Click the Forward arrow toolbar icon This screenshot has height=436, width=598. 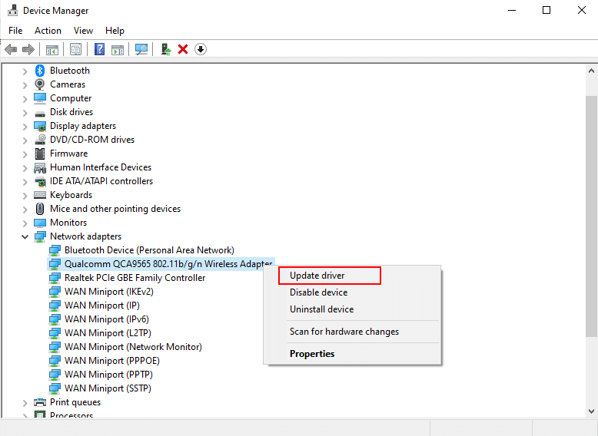[x=28, y=49]
